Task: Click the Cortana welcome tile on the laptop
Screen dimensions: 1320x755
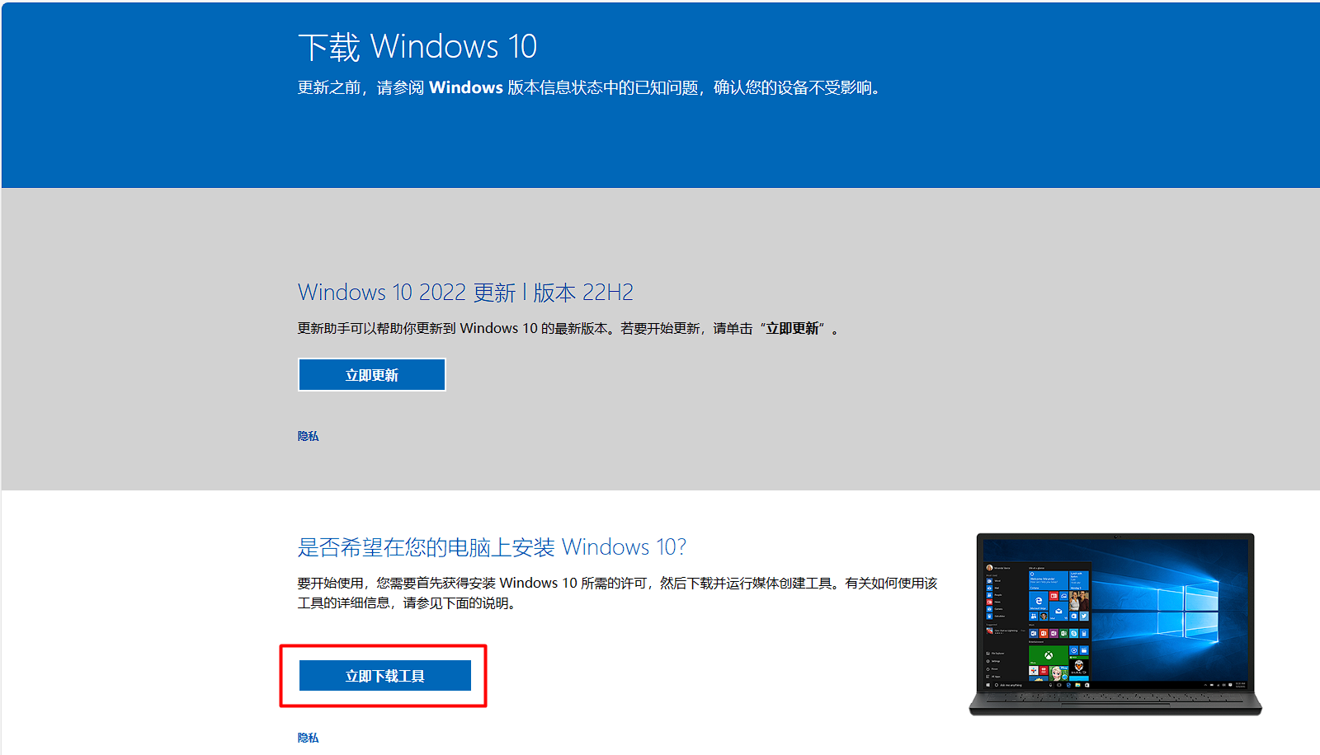Action: [x=1049, y=580]
